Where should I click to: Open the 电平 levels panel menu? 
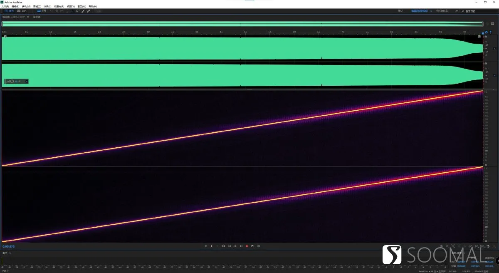[10, 253]
